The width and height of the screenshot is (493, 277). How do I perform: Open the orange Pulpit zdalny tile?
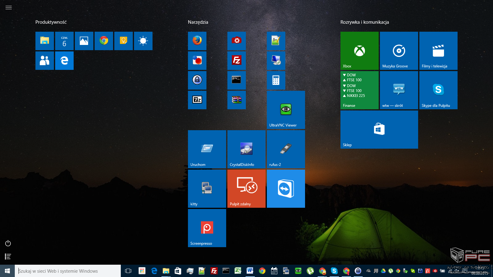pos(246,189)
